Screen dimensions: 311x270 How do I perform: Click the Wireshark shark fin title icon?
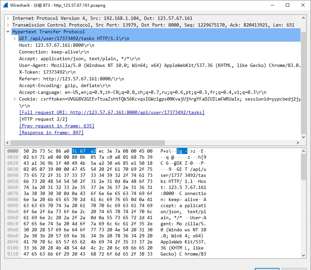5,5
